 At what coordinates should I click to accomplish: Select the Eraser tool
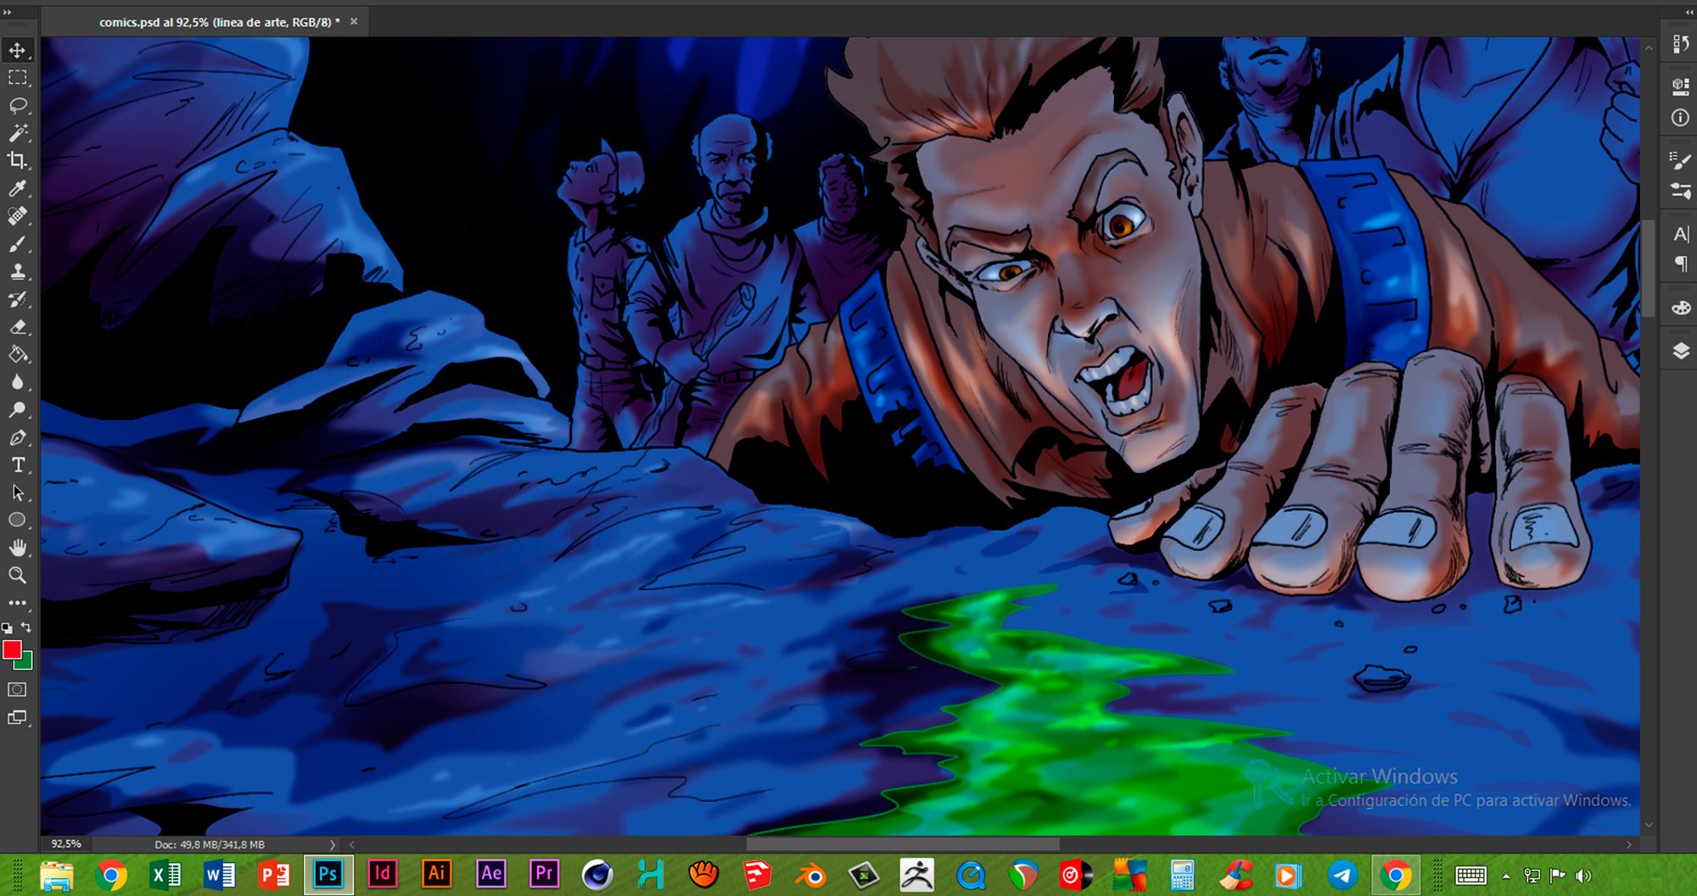18,327
